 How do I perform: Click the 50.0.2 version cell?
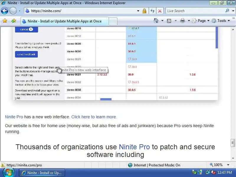(x=132, y=51)
